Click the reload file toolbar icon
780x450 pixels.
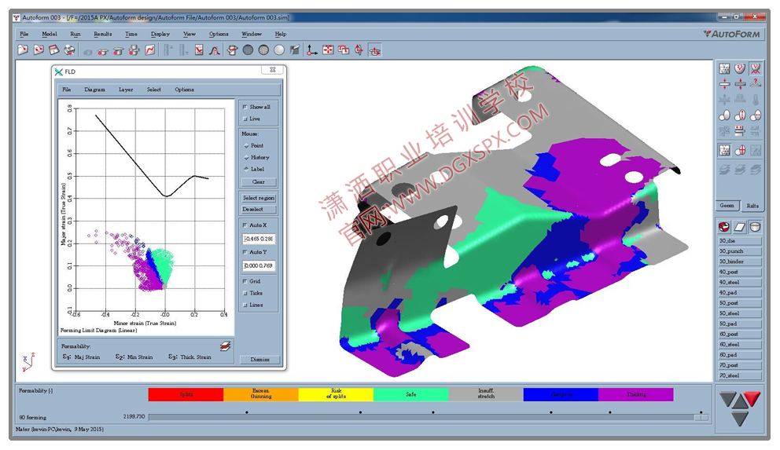click(x=39, y=50)
